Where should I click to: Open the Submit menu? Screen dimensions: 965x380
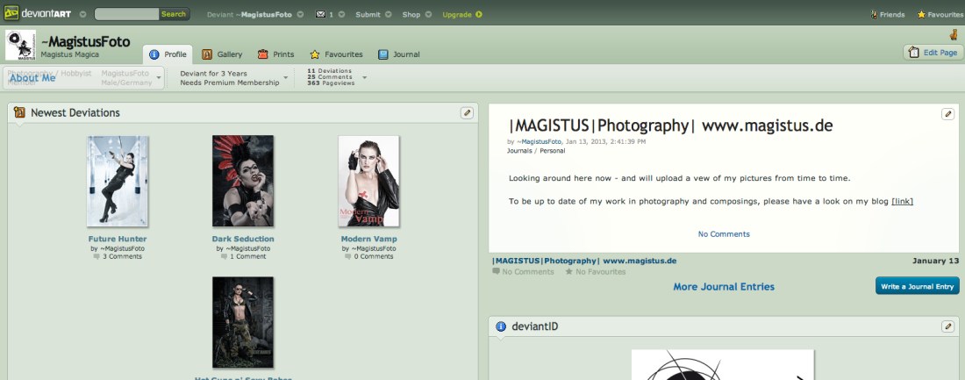coord(368,14)
